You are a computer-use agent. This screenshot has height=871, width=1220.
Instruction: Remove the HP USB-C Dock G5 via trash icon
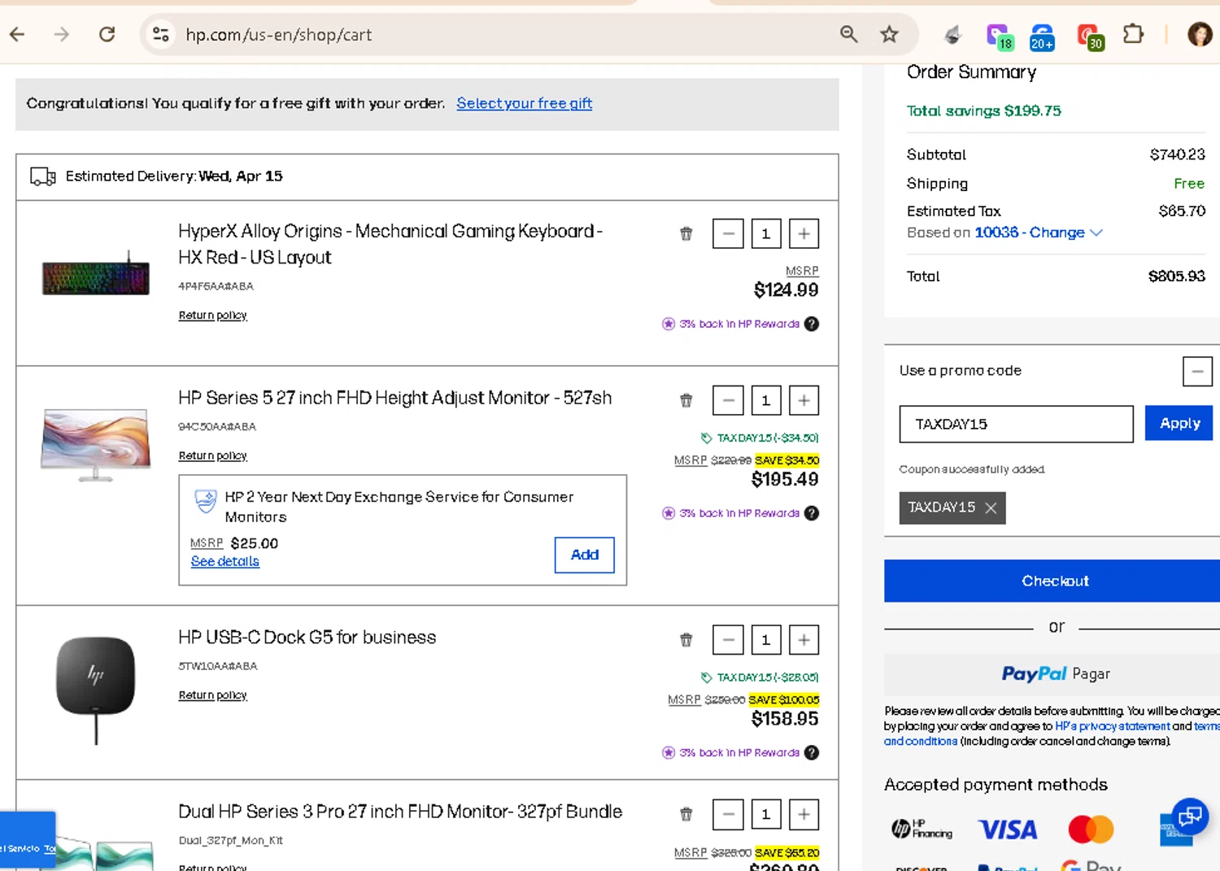coord(686,640)
